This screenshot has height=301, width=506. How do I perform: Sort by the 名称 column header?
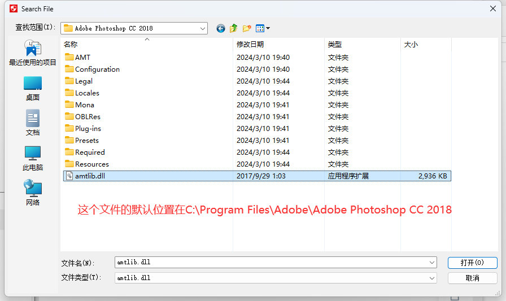(x=147, y=44)
